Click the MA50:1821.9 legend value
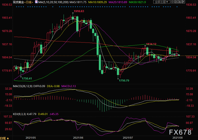Viewport: 198px width, 140px height. pos(137,2)
